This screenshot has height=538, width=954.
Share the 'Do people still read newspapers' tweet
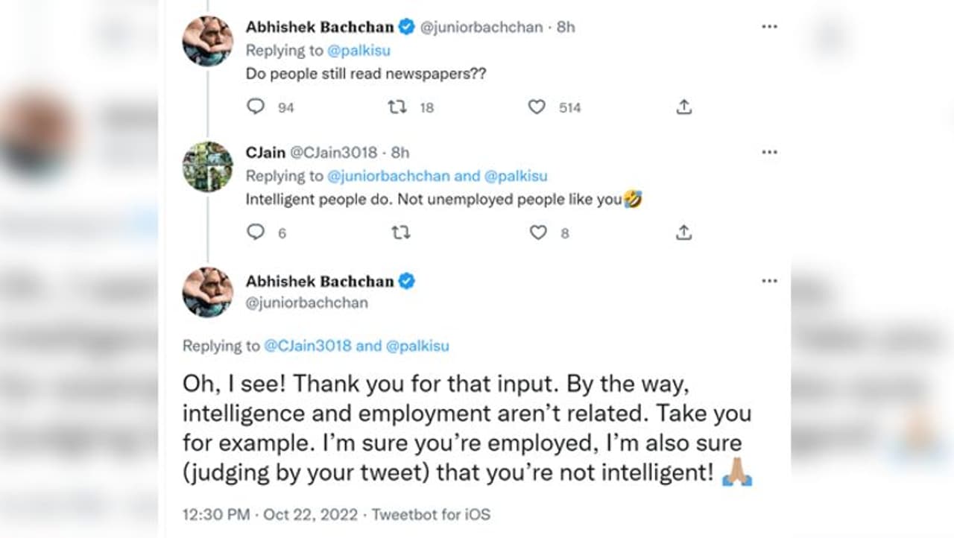pos(683,107)
